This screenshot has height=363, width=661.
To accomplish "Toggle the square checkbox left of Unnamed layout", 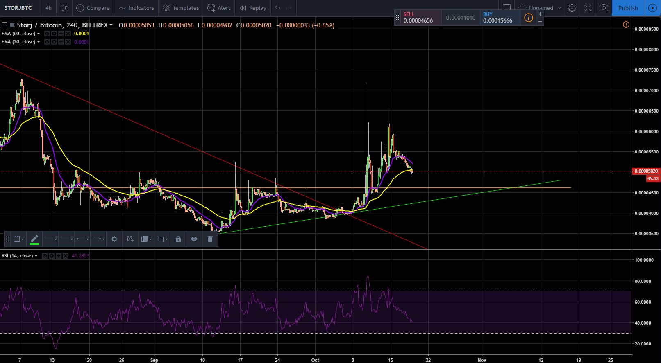I will [507, 8].
